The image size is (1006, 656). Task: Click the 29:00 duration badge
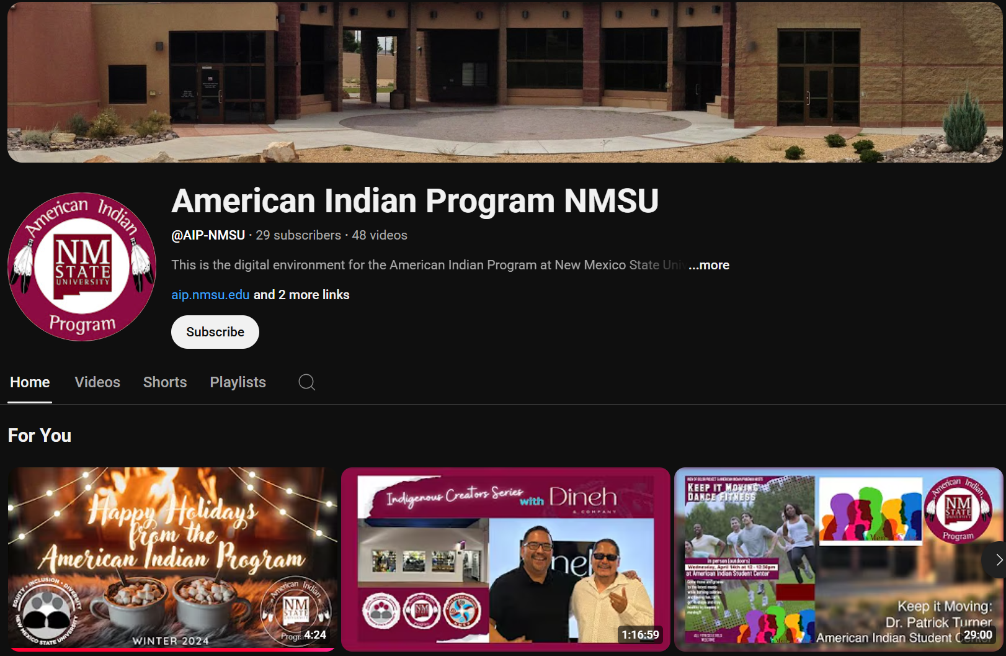point(978,635)
